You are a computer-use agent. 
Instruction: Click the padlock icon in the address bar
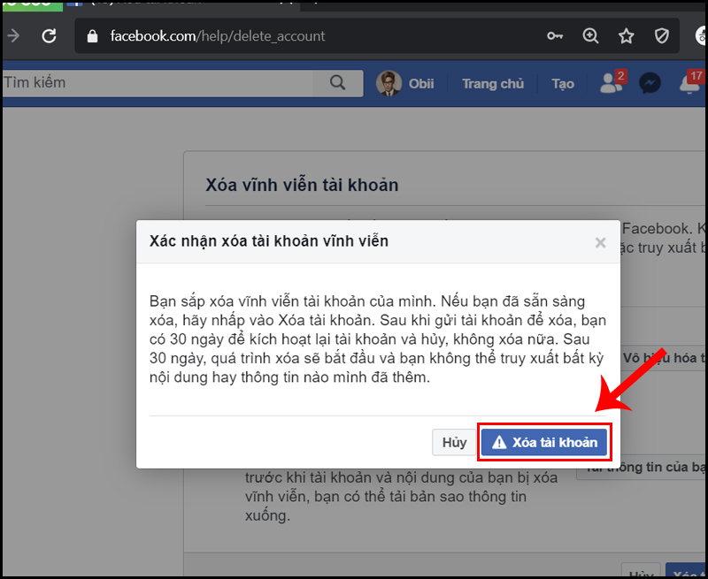tap(90, 36)
